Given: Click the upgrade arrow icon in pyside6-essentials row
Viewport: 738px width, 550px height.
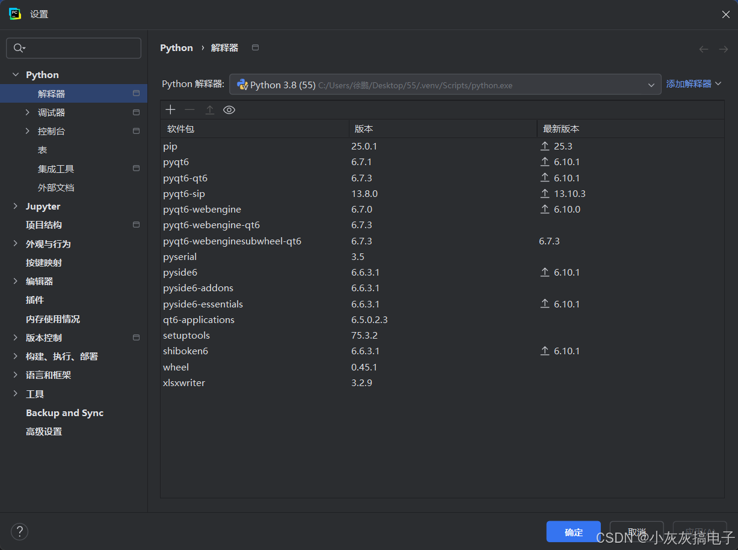Looking at the screenshot, I should [545, 304].
